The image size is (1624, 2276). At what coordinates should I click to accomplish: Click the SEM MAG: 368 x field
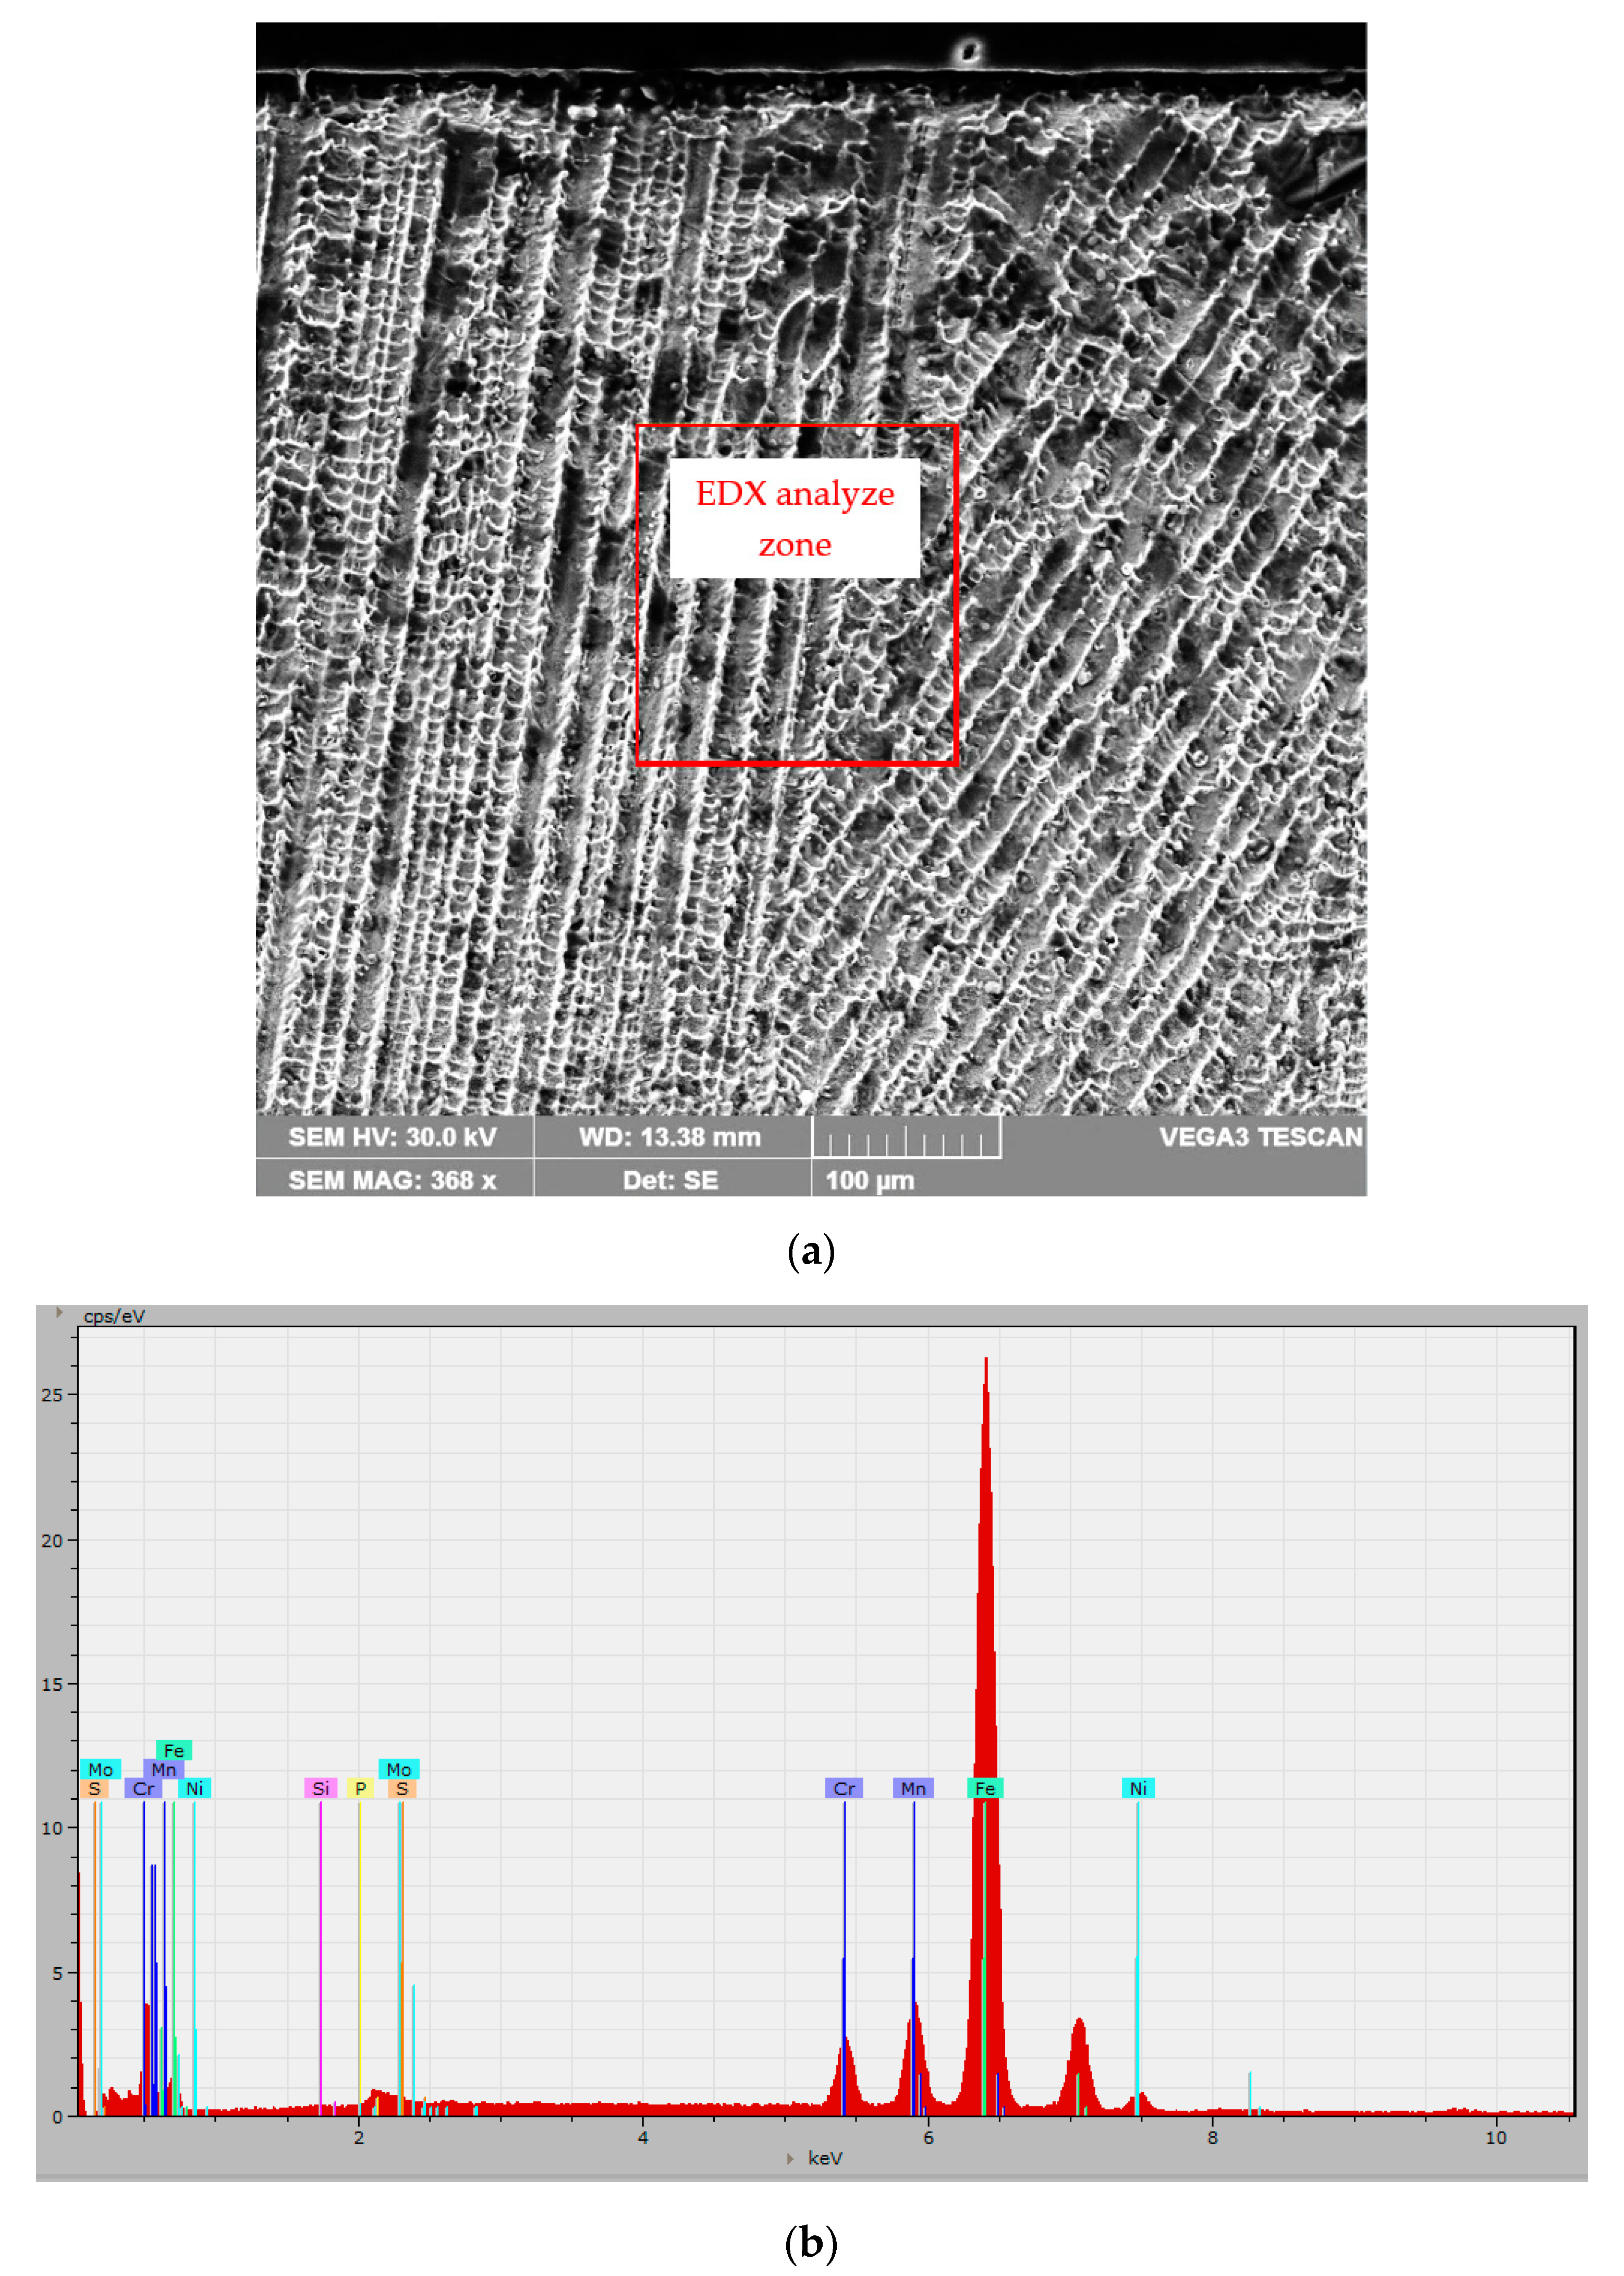(x=393, y=1180)
